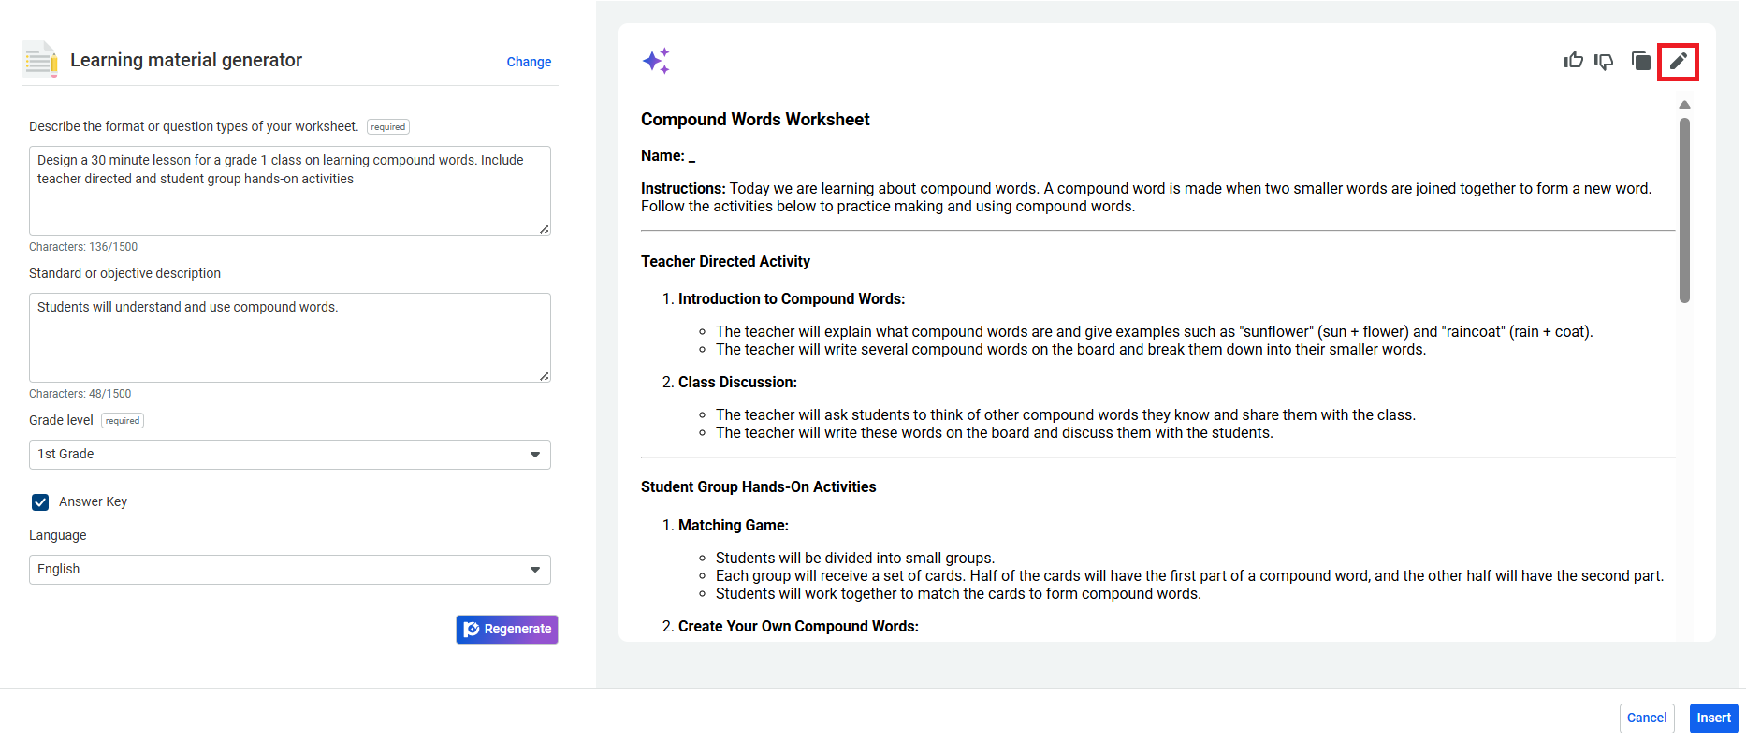Viewport: 1746px width, 740px height.
Task: Click the worksheet vertical scrollbar thumb
Action: pos(1684,210)
